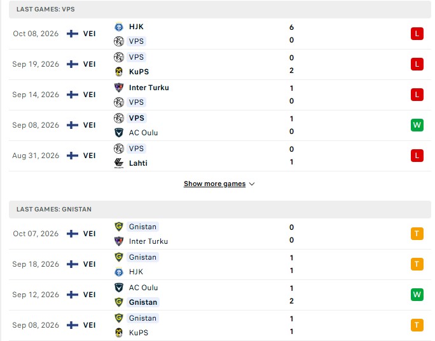435x341 pixels.
Task: Click the Lahti logo in Aug 31 match
Action: [119, 163]
